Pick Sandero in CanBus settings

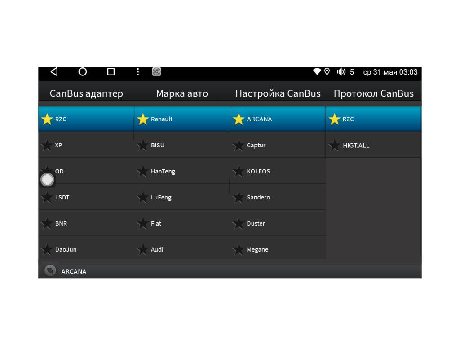tap(278, 198)
